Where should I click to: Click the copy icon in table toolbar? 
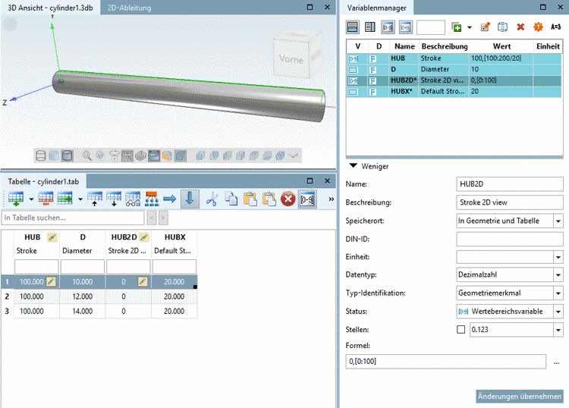tap(231, 199)
